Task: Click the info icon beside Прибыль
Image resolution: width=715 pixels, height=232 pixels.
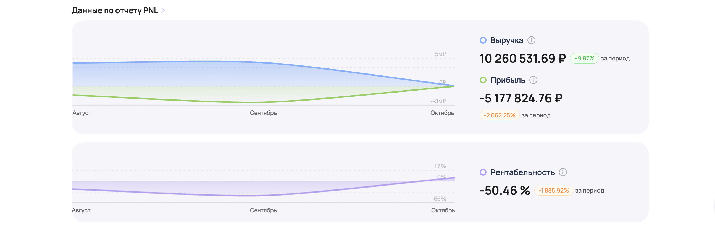Action: (533, 80)
